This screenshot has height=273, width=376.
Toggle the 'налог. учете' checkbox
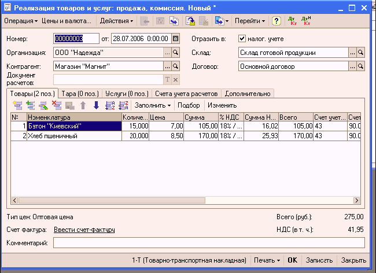click(x=242, y=39)
